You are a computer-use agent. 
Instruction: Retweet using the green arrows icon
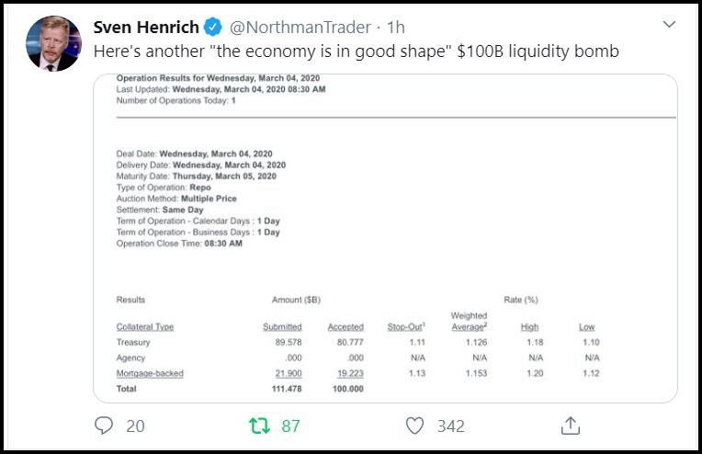point(260,426)
